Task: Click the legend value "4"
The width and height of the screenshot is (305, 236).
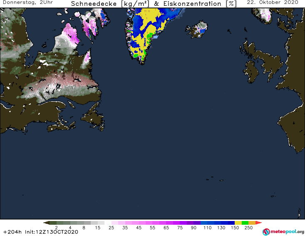Action: click(x=70, y=228)
